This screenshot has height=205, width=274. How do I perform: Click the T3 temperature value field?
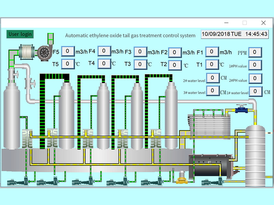[140, 64]
